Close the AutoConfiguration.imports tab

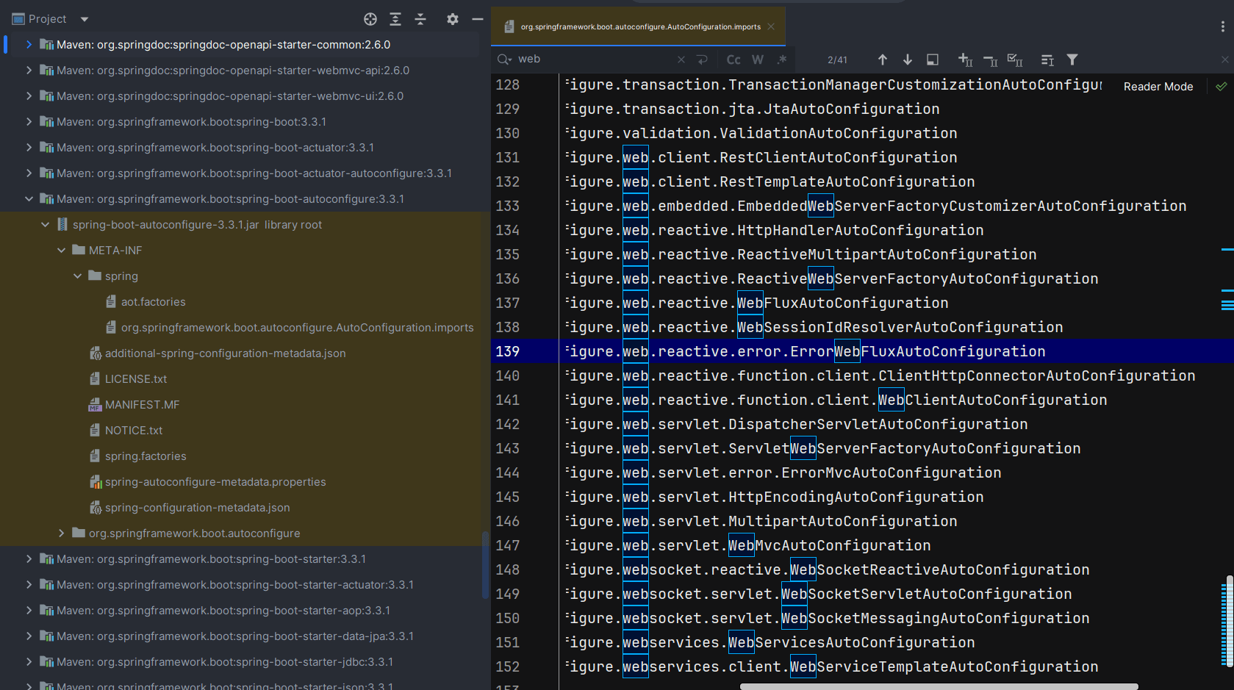(771, 26)
